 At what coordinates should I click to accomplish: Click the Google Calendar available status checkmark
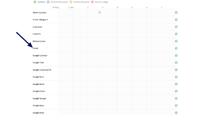click(x=176, y=55)
